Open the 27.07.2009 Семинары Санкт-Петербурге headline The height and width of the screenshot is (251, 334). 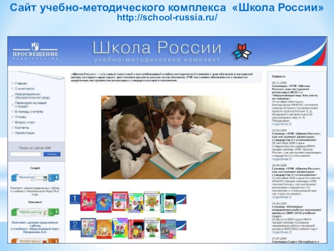pos(296,242)
